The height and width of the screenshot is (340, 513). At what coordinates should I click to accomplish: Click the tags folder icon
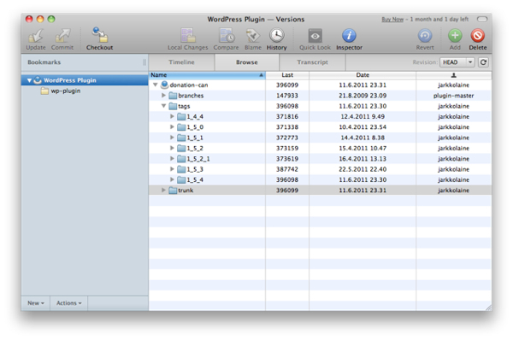[173, 106]
